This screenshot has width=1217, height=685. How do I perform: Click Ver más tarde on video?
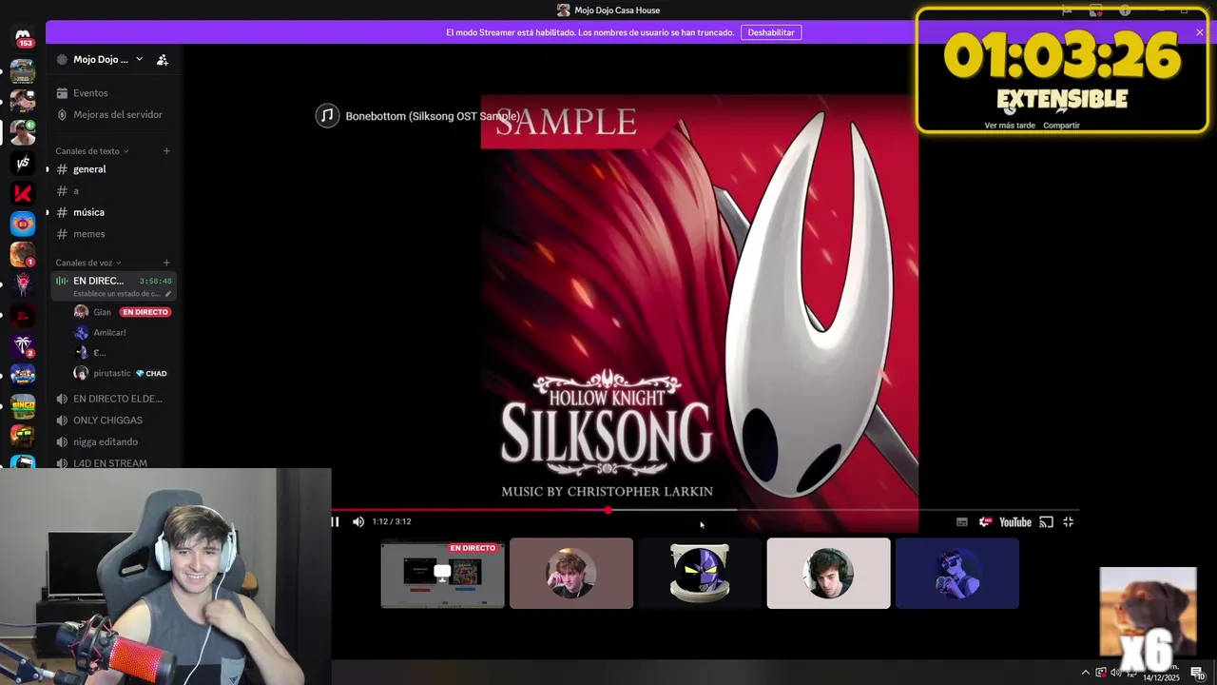[x=1010, y=126]
